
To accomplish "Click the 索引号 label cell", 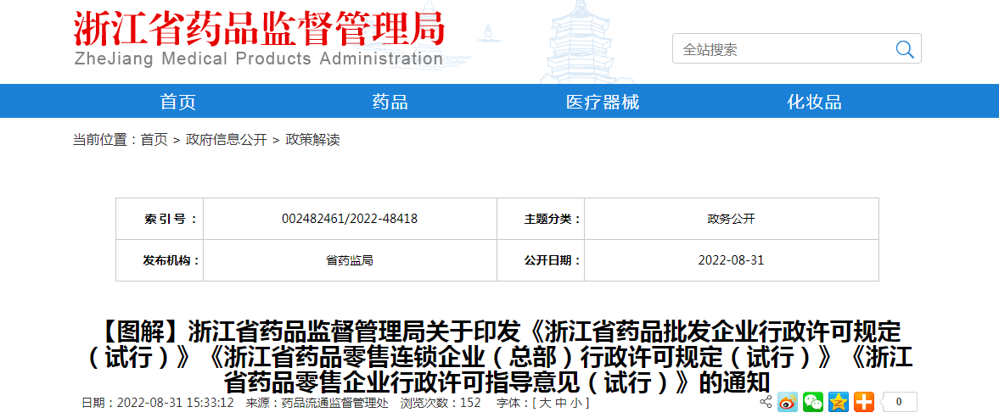I will tap(160, 219).
